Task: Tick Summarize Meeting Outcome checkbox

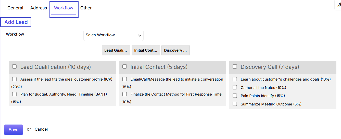Action: click(235, 104)
